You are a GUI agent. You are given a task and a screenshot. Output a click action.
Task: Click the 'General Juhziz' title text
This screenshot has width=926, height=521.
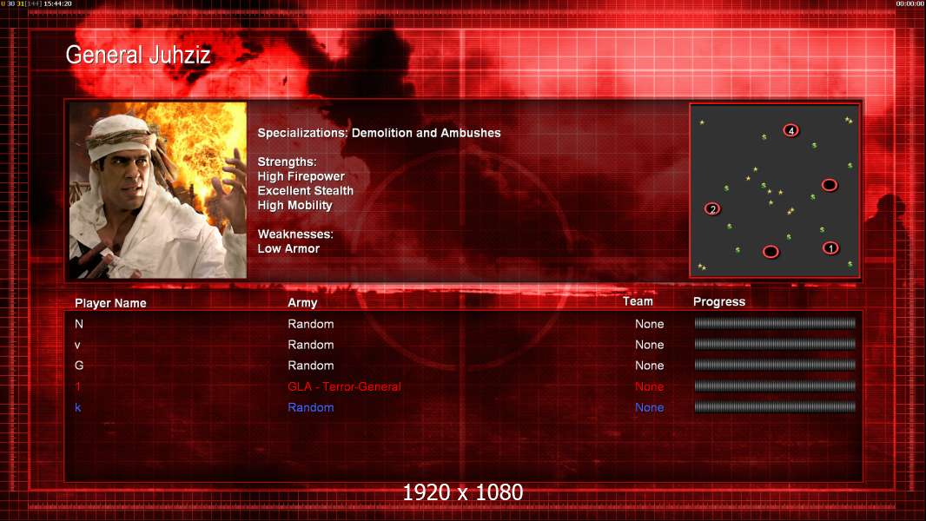point(137,55)
